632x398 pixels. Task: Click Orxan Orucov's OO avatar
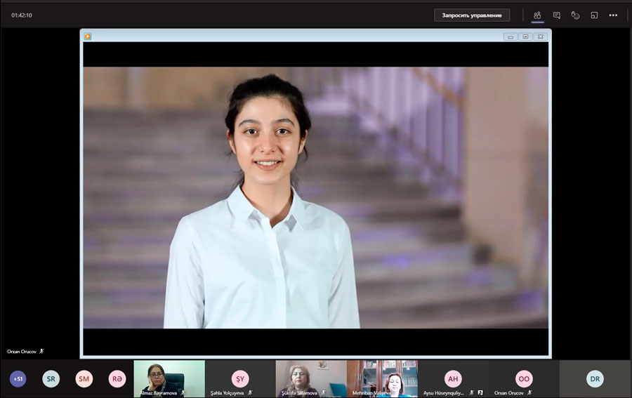pos(524,378)
